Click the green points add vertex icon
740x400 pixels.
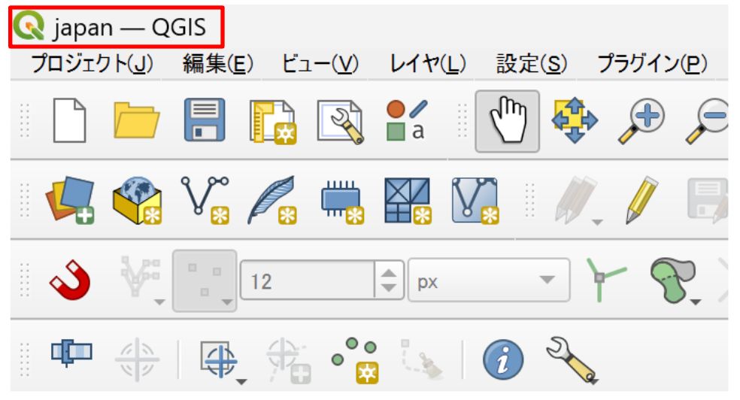pos(355,359)
